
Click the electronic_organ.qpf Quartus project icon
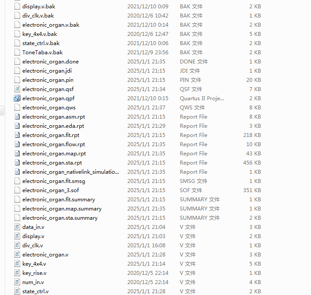click(x=17, y=98)
